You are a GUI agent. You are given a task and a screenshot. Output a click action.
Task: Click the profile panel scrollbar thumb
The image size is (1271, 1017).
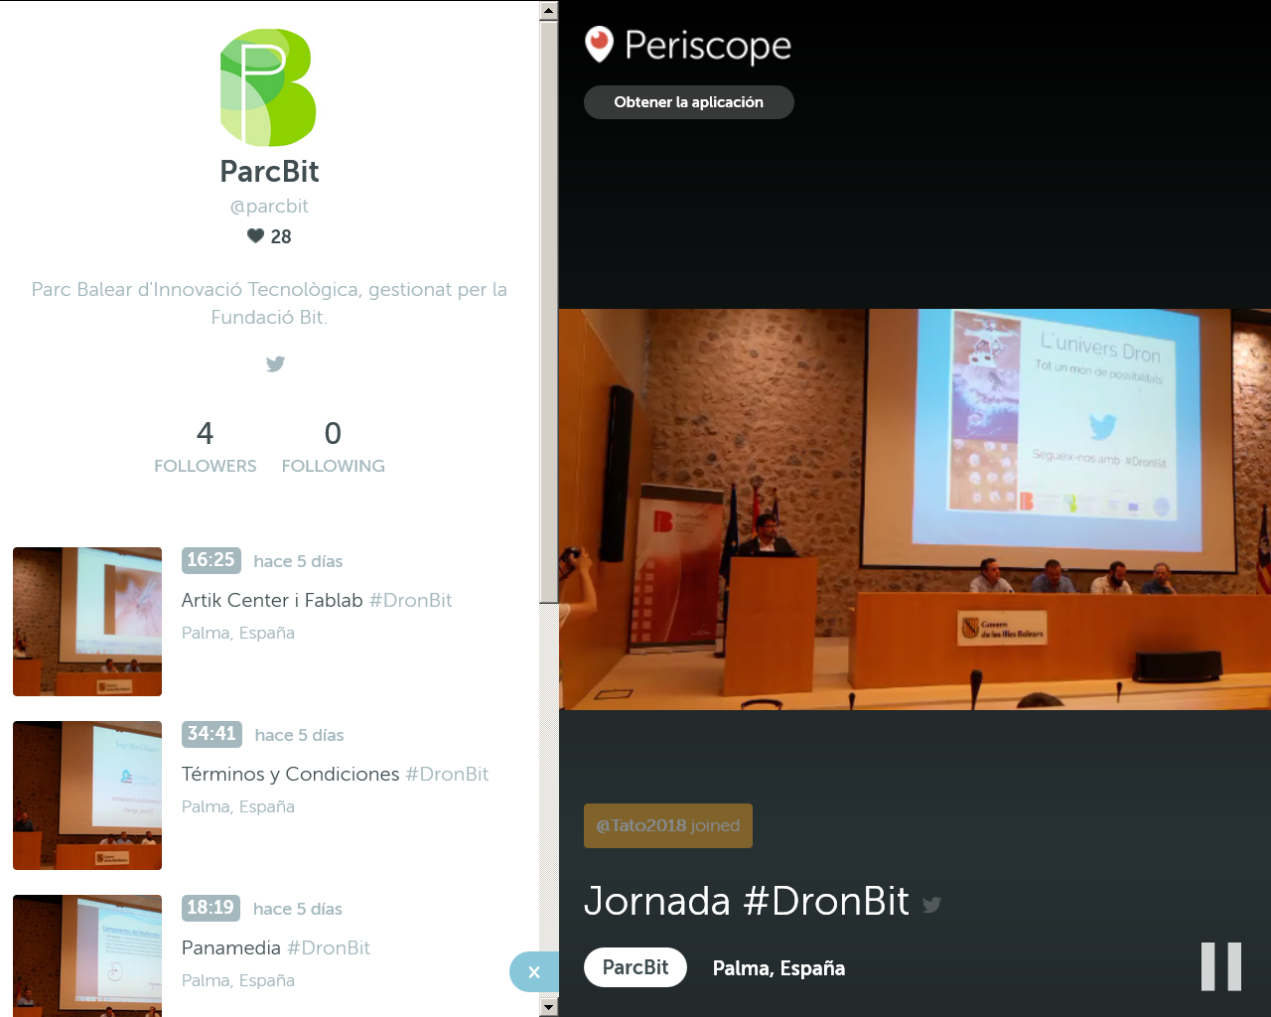(549, 312)
